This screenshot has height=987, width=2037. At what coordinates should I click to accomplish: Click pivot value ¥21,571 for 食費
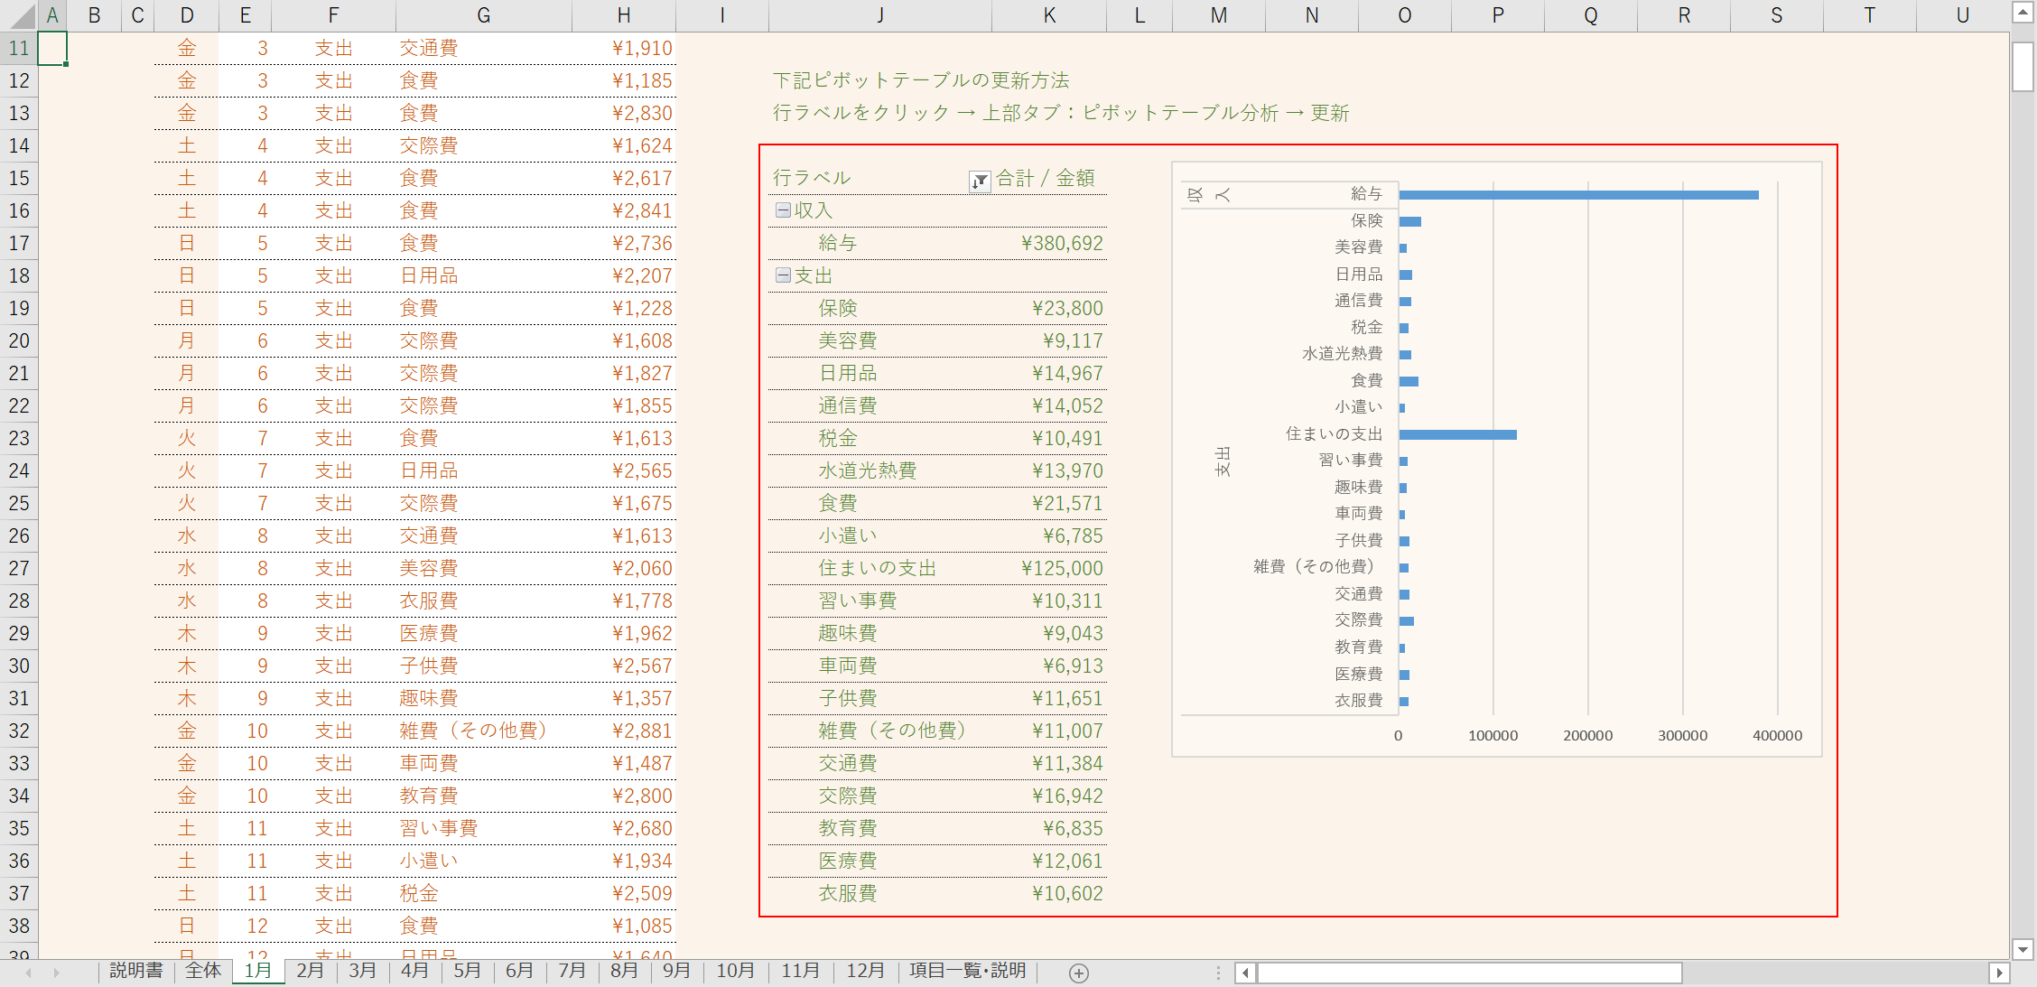point(1049,504)
